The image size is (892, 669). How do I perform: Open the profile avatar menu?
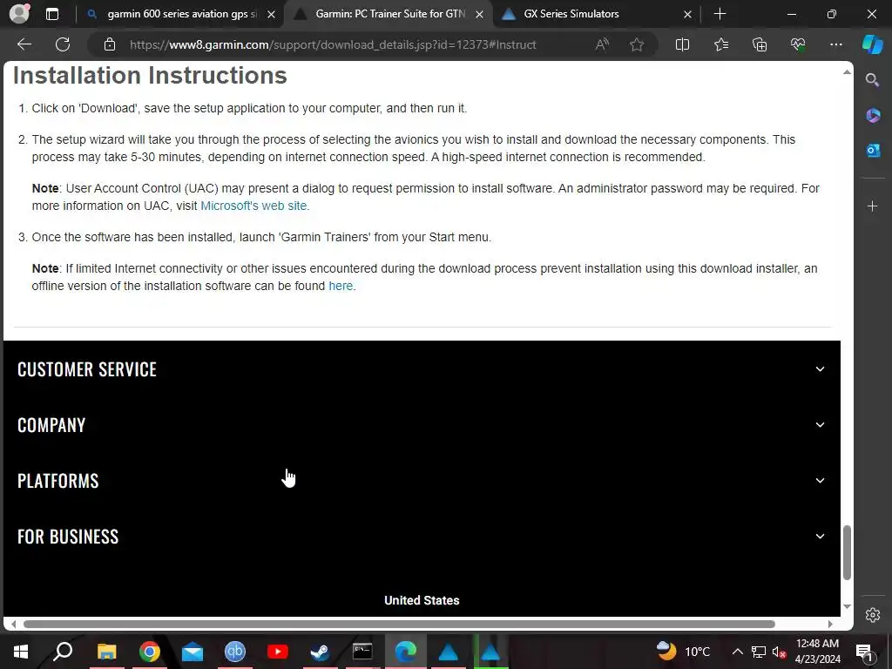(x=20, y=14)
